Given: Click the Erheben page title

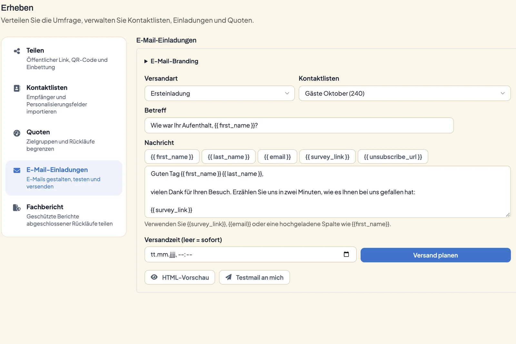Looking at the screenshot, I should pos(17,8).
